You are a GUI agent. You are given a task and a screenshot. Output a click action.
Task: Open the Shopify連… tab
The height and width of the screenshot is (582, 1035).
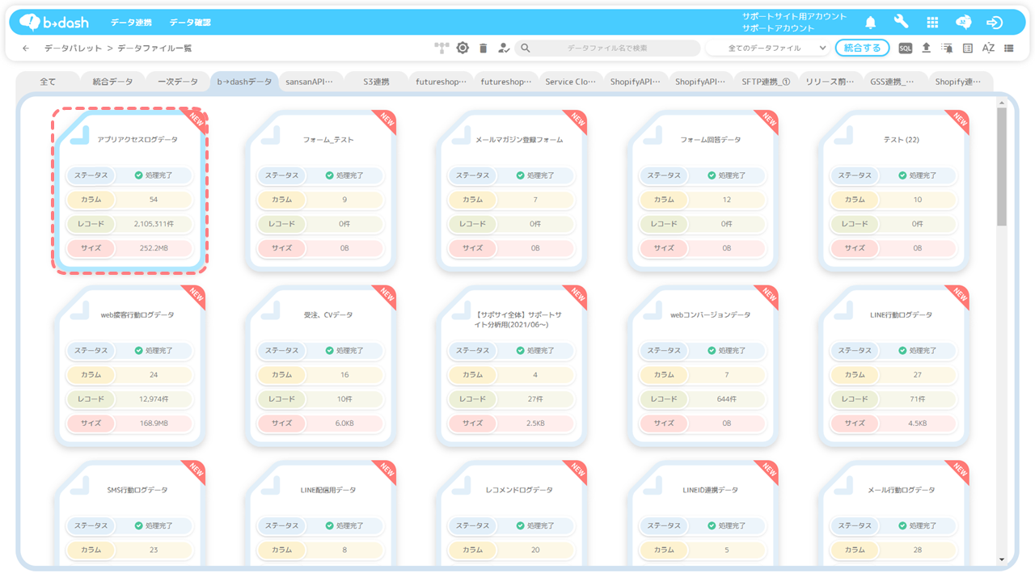click(961, 82)
